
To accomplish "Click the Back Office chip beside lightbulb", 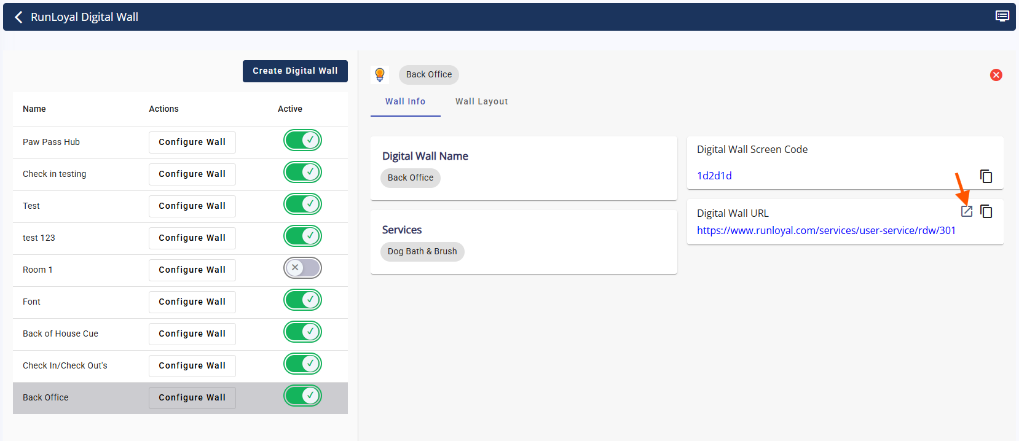I will click(x=429, y=74).
